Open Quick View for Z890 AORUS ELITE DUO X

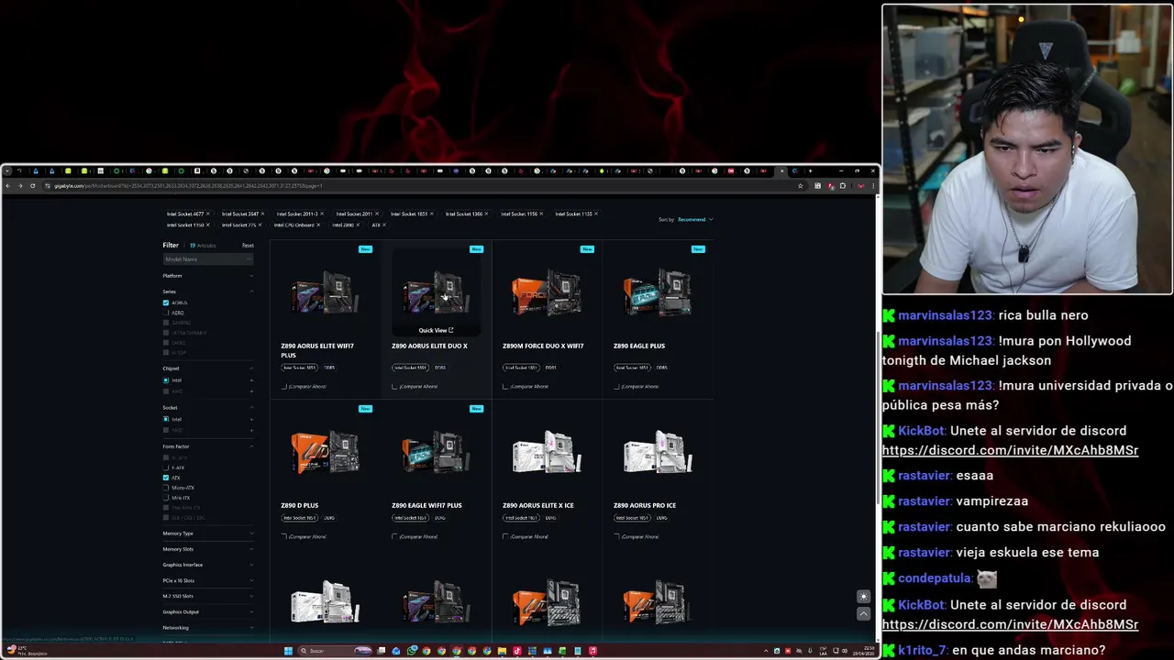436,330
